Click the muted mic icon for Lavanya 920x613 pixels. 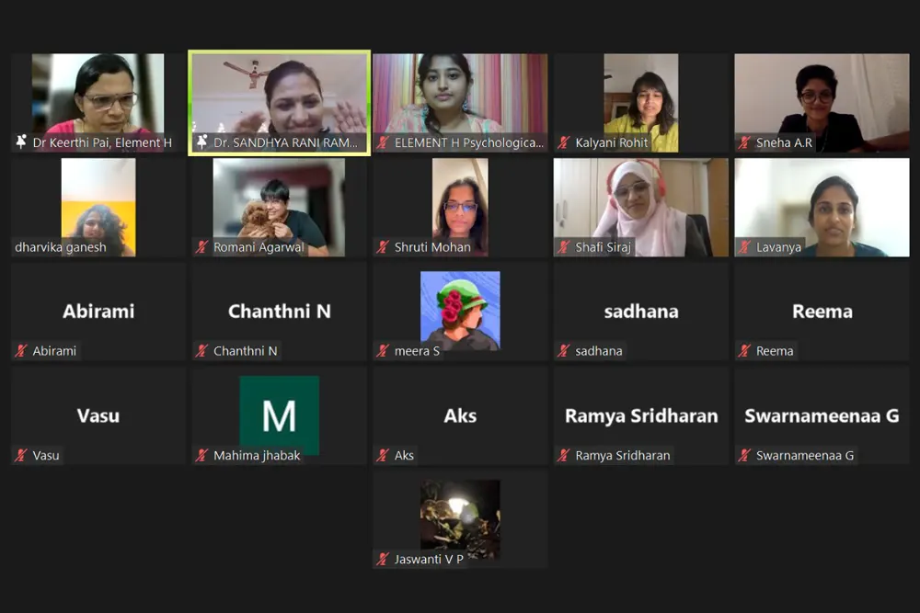click(x=744, y=246)
